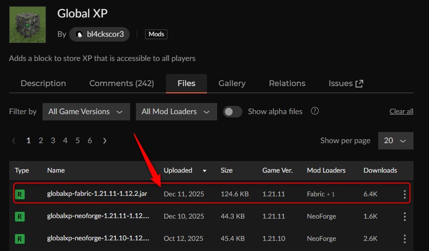Click the Name column header
Screen dimensions: 429x251
[56, 171]
